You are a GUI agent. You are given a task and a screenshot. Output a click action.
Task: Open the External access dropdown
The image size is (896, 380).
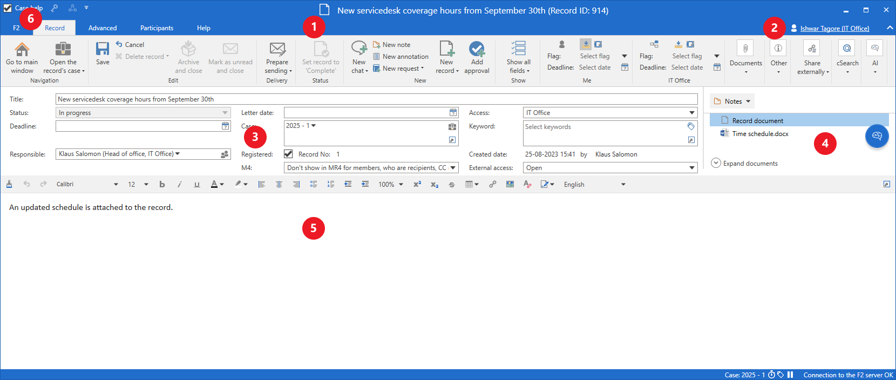point(610,168)
